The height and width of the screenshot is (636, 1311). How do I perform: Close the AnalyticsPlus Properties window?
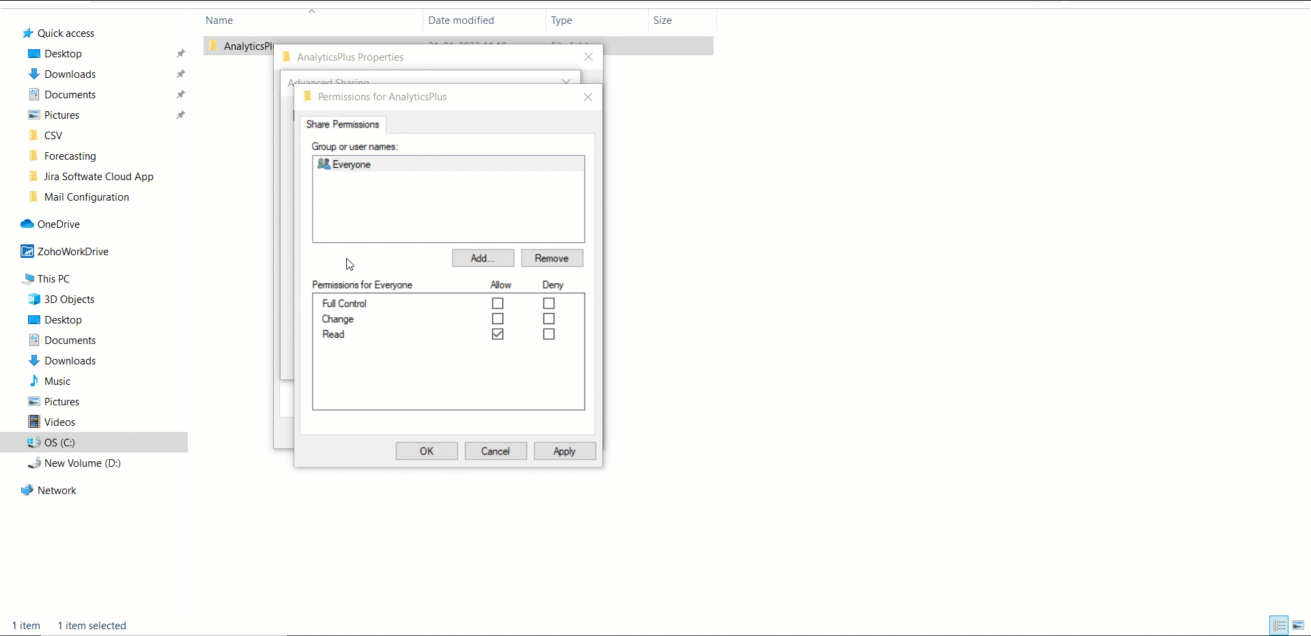589,57
